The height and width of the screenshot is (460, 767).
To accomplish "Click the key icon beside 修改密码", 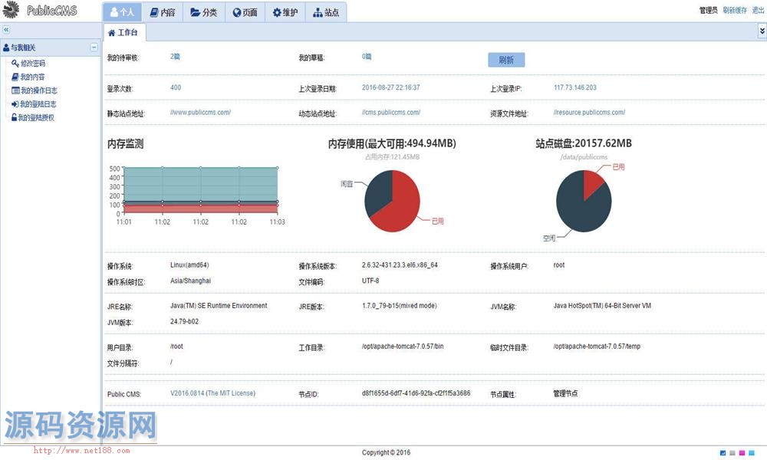I will [15, 64].
